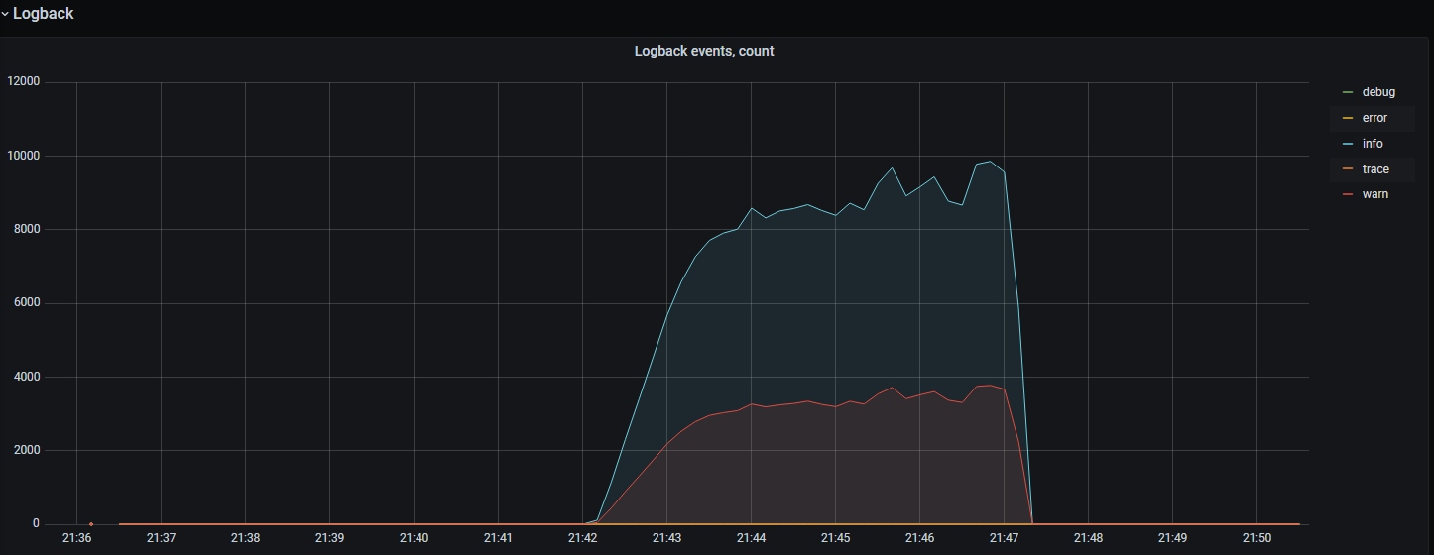This screenshot has height=555, width=1434.
Task: Click the orange trace legend color line
Action: [x=1347, y=169]
